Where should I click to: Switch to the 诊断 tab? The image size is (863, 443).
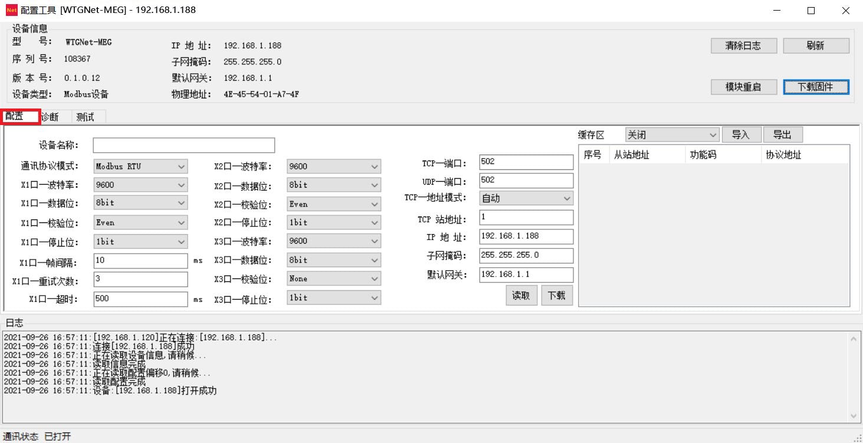point(51,117)
